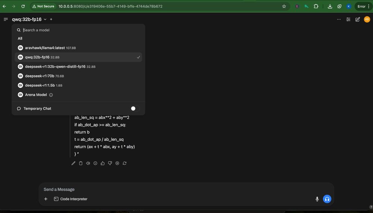Open the browser K profile avatar
The image size is (373, 213).
[x=348, y=6]
